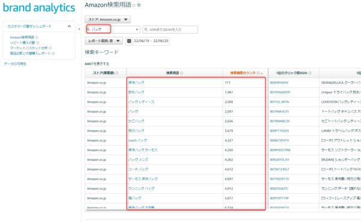The height and width of the screenshot is (222, 361).
Task: Open search term コーチ バッグ
Action: 138,169
